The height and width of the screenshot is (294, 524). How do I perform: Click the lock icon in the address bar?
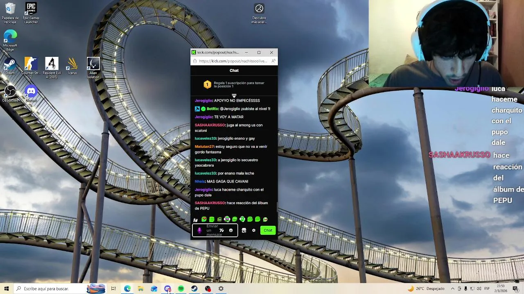coord(195,61)
